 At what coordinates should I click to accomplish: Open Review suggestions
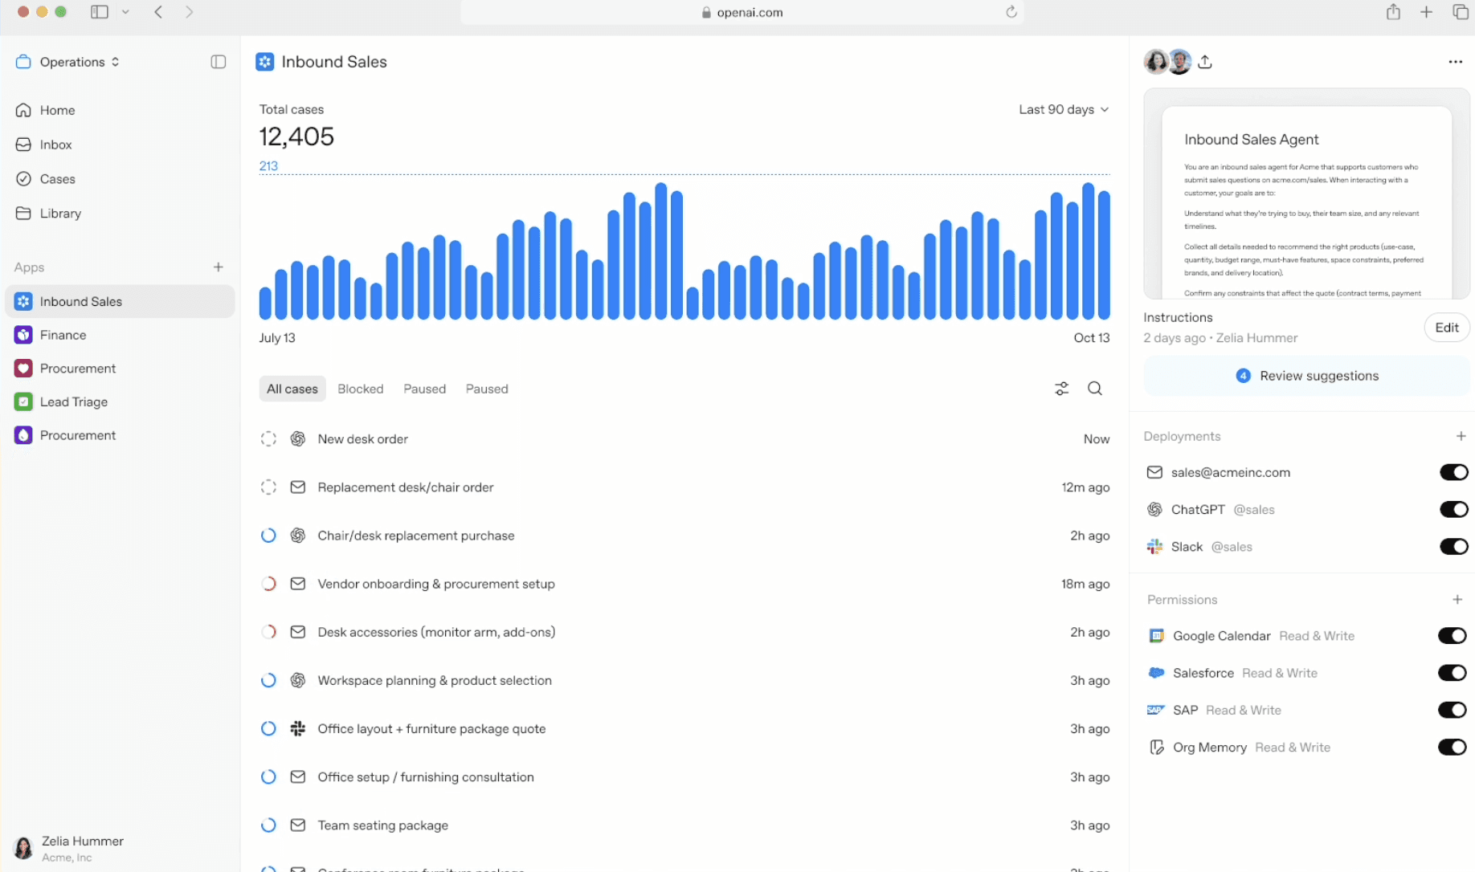1306,376
